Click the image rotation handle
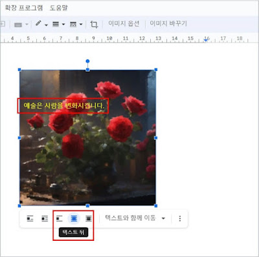Viewport: 259px width, 257px height. [x=87, y=61]
